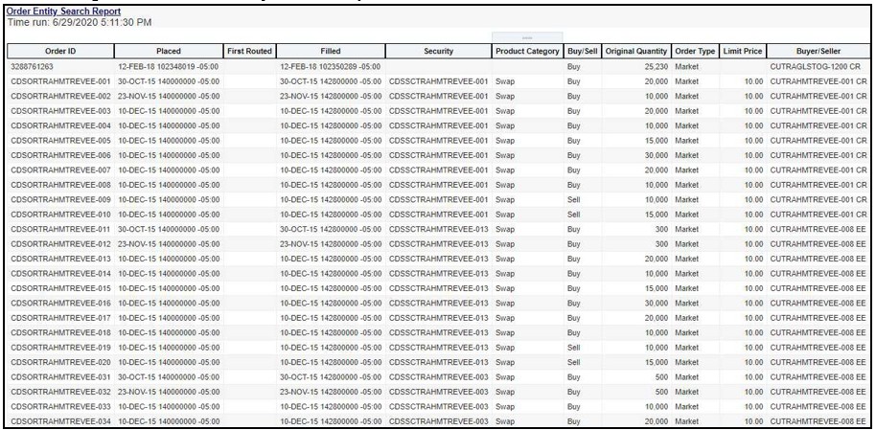Select order CDSORTRAHMTREVEE-013
Image resolution: width=876 pixels, height=430 pixels.
(x=61, y=259)
